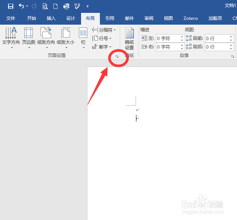Click the 页面设置 group label
The width and height of the screenshot is (237, 220).
click(57, 56)
